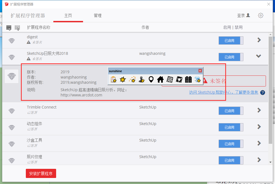Image resolution: width=275 pixels, height=184 pixels.
Task: Click the http://www.arcdot.com URL text
Action: 81,95
